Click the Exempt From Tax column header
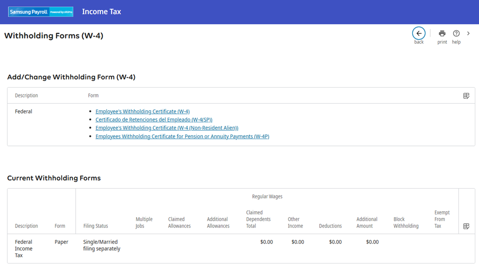 442,219
